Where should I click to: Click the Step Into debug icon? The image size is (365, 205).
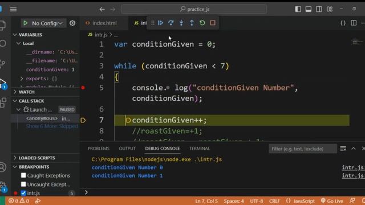click(x=181, y=23)
